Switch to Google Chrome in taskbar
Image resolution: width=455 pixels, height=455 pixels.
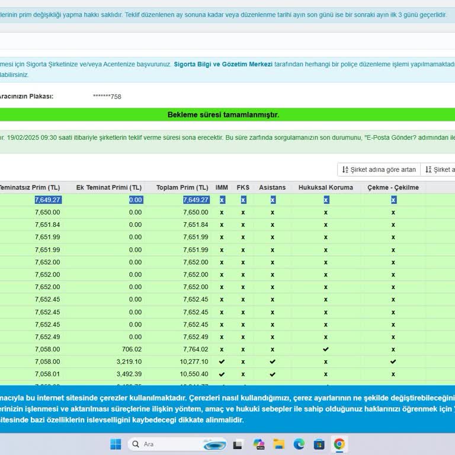click(x=339, y=444)
